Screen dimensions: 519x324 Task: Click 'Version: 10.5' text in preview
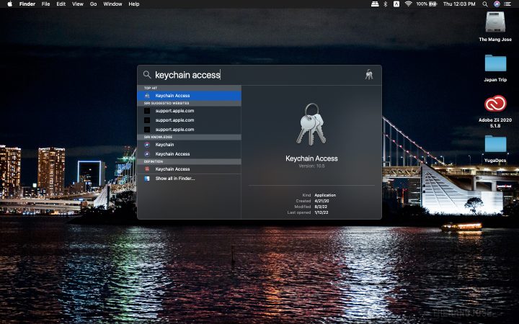tap(311, 166)
